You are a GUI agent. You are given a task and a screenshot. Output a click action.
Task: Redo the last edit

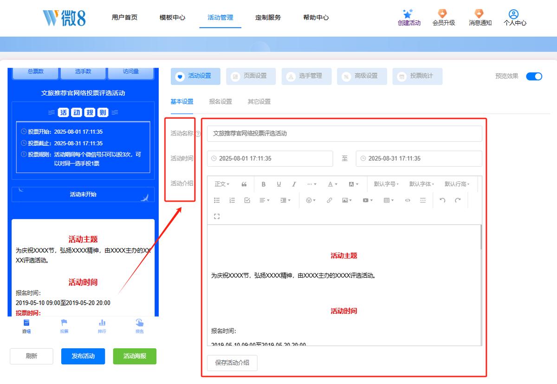tap(458, 200)
